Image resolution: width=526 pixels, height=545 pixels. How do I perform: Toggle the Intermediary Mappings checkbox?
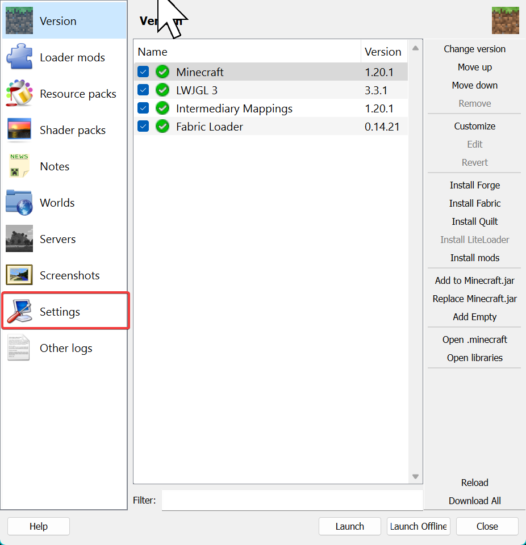143,108
